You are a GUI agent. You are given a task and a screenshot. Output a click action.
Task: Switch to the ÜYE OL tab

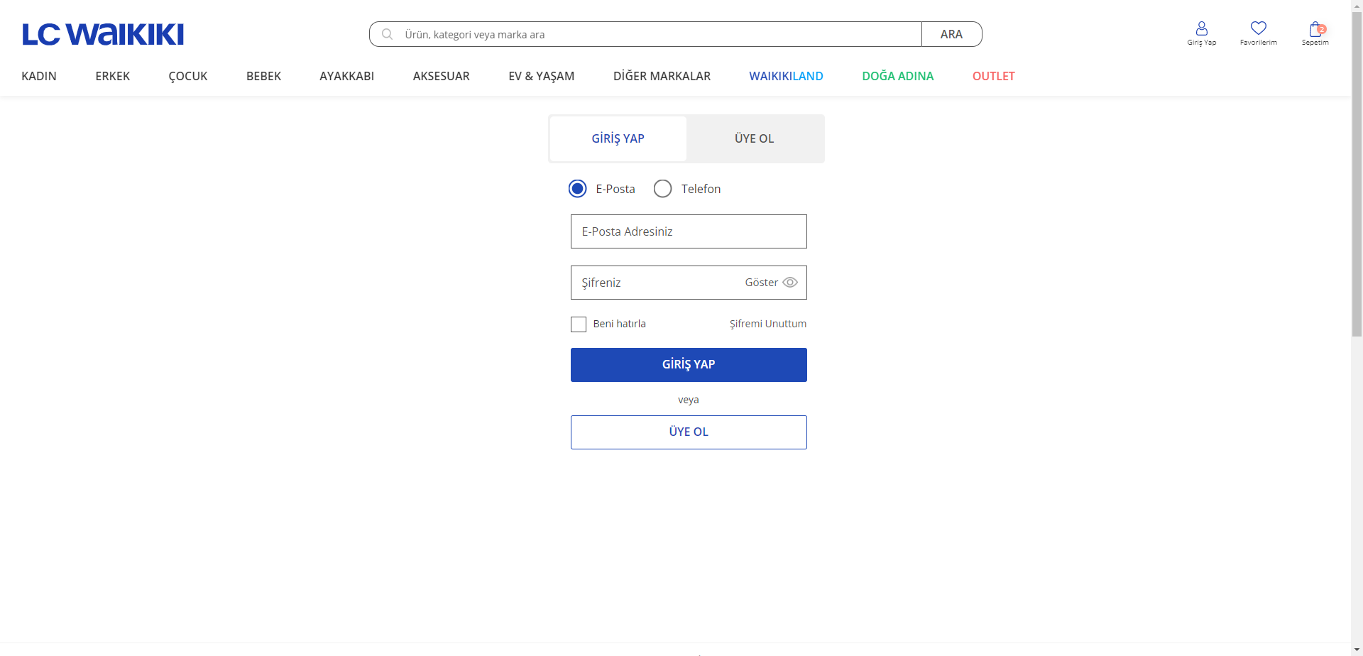click(x=755, y=139)
